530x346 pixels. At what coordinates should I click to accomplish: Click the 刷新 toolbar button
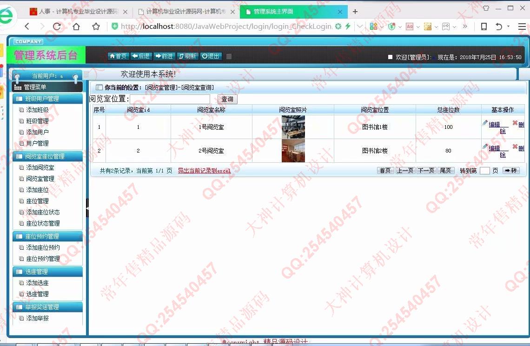[x=187, y=56]
